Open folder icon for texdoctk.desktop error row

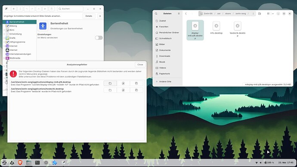(x=110, y=90)
